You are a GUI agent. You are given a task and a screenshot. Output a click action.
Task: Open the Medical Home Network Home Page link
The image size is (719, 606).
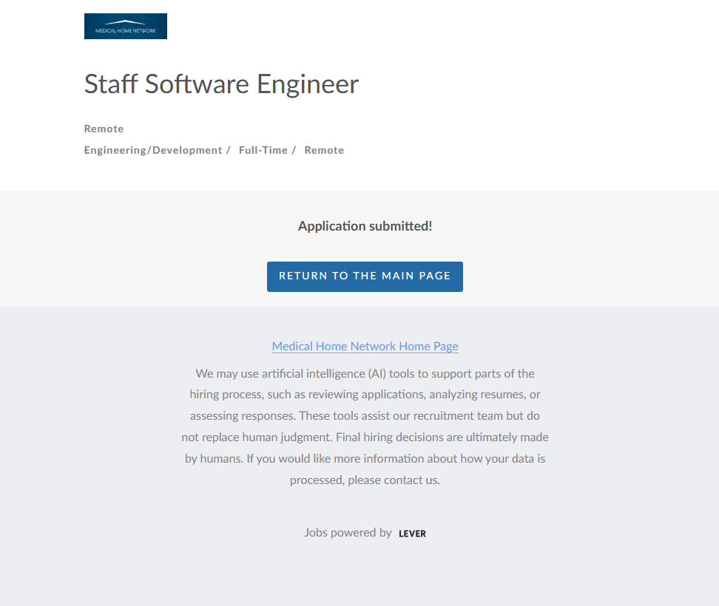tap(365, 346)
